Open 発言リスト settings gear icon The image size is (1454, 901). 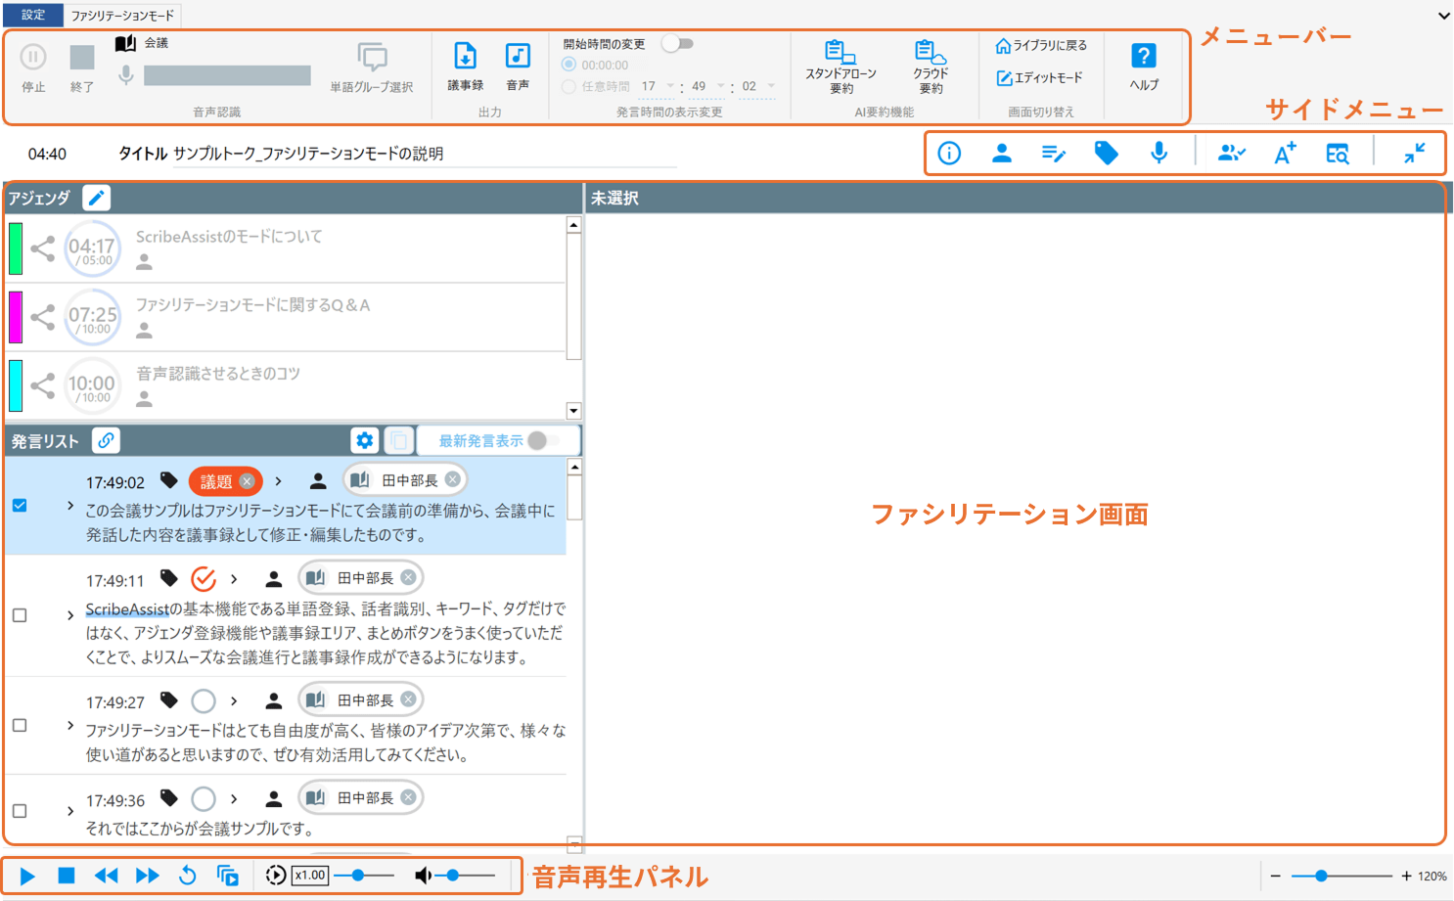[364, 441]
